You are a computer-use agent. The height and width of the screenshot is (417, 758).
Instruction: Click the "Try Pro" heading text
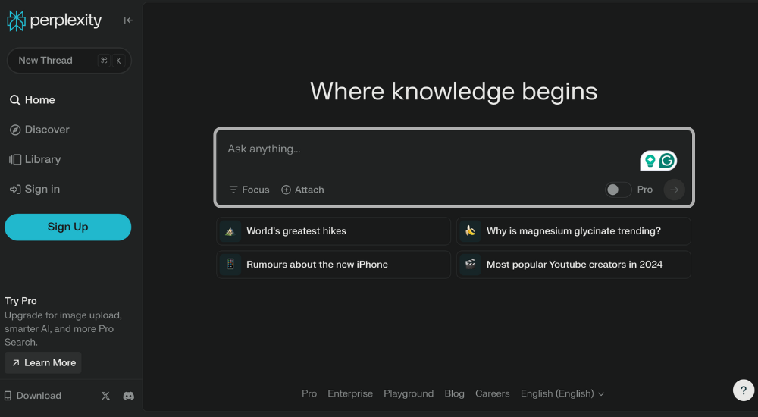pyautogui.click(x=20, y=301)
